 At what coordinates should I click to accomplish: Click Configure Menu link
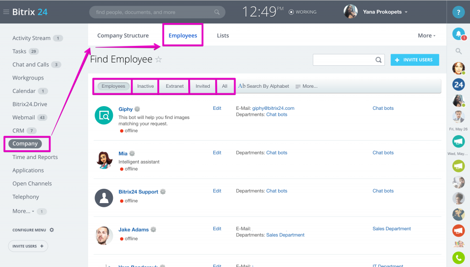point(29,230)
